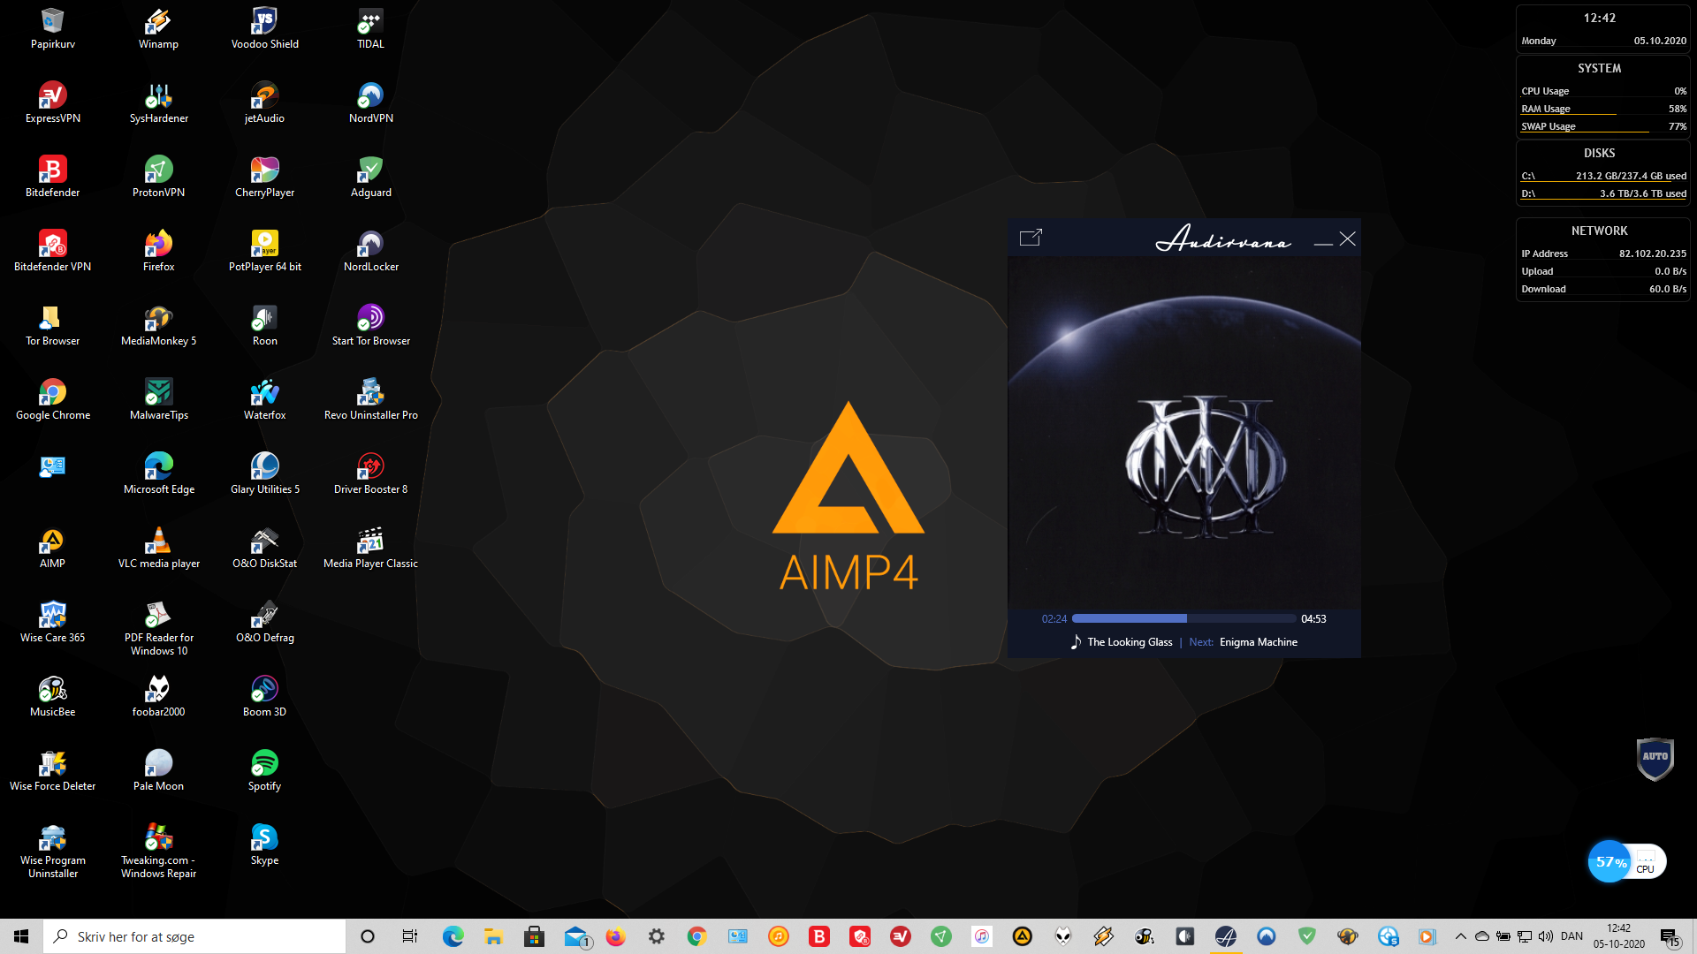The width and height of the screenshot is (1697, 954).
Task: Click the Audirvana expand-window icon
Action: [1031, 238]
